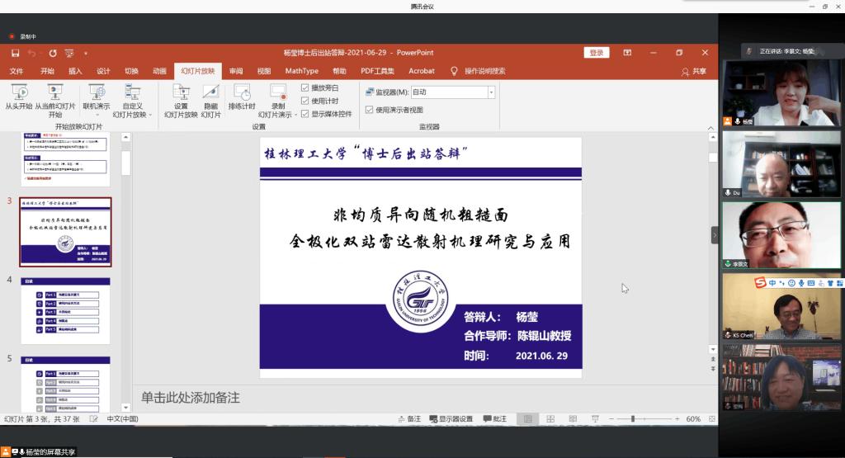Open 设置幻灯片放映 settings icon

pos(181,92)
